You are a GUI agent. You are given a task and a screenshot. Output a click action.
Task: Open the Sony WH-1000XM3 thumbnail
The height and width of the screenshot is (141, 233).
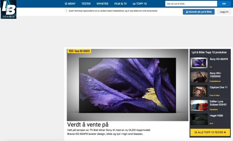coord(199,77)
